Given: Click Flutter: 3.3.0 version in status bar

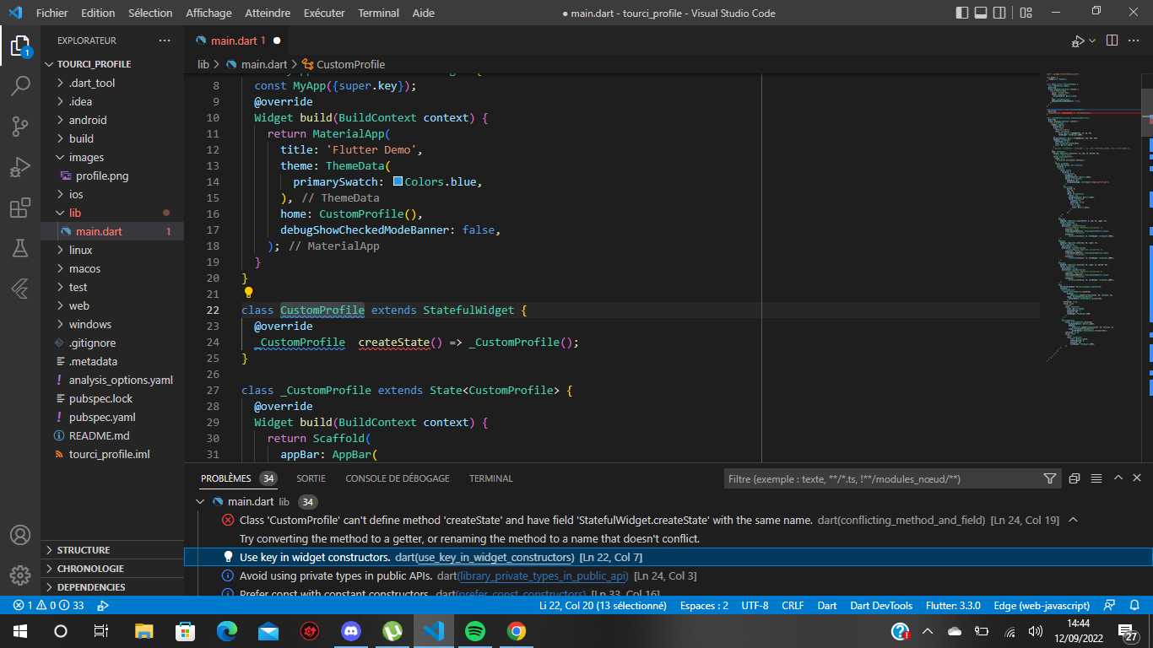Looking at the screenshot, I should click(x=953, y=605).
